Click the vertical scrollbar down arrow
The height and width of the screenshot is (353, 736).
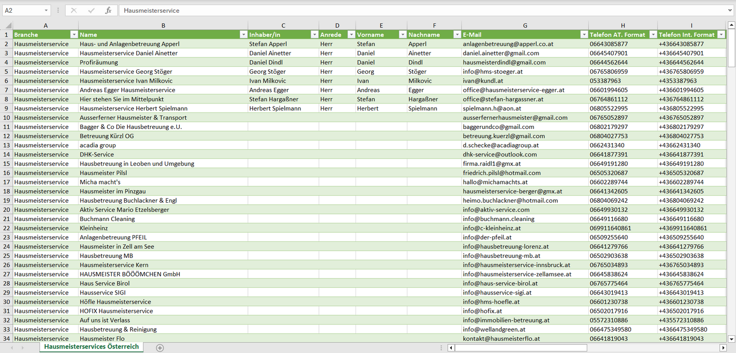pyautogui.click(x=731, y=338)
